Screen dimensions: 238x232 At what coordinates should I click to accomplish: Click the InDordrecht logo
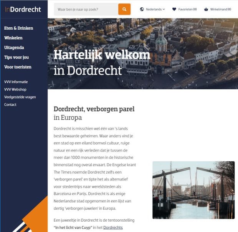(x=23, y=10)
